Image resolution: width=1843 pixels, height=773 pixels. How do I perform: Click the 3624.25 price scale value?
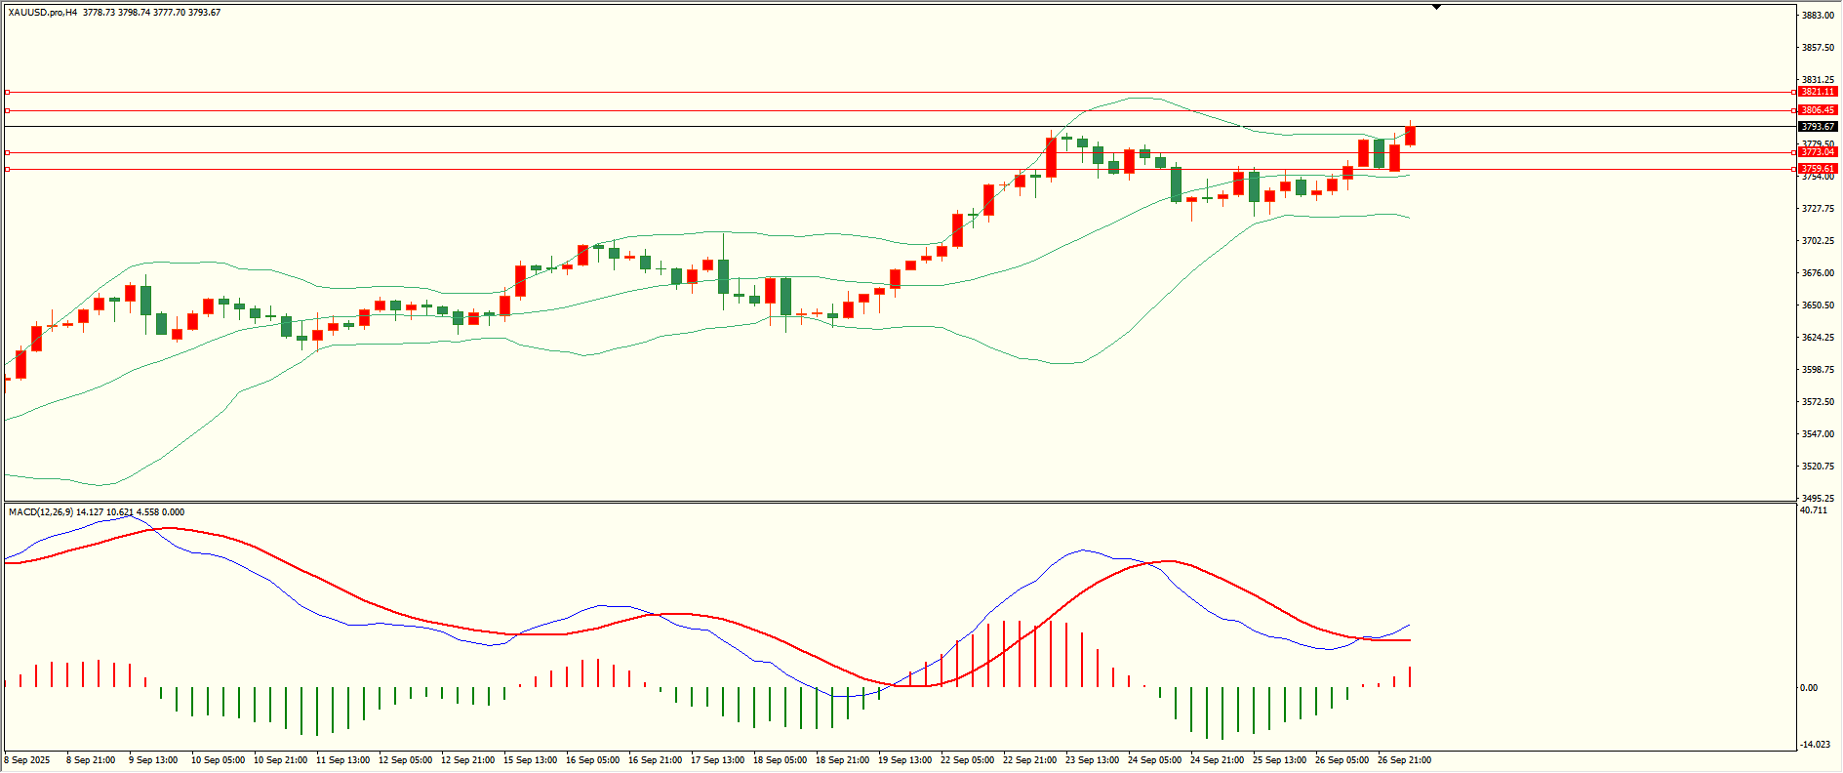pyautogui.click(x=1818, y=338)
